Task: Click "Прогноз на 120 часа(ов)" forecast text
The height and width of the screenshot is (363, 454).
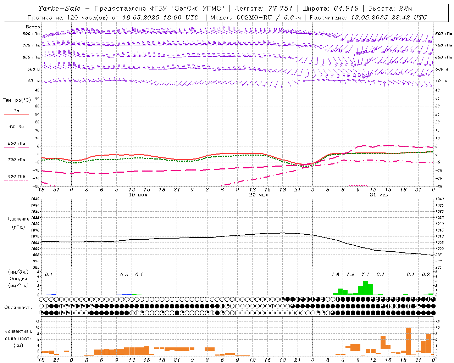Action: (68, 17)
